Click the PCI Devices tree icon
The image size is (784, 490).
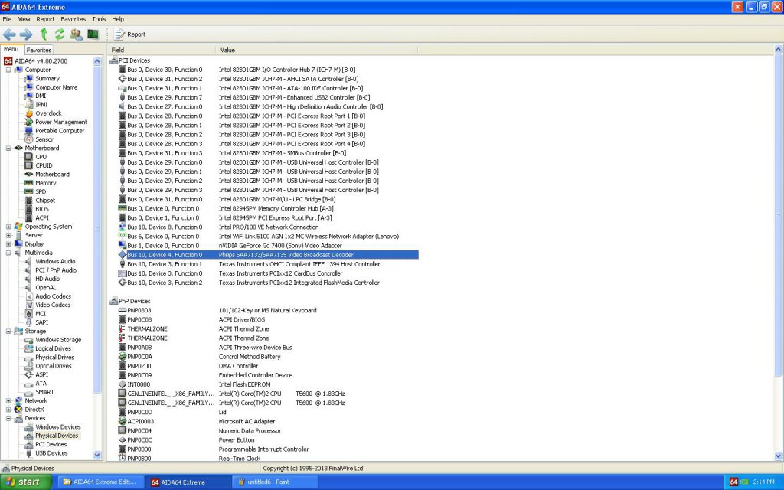tap(28, 445)
